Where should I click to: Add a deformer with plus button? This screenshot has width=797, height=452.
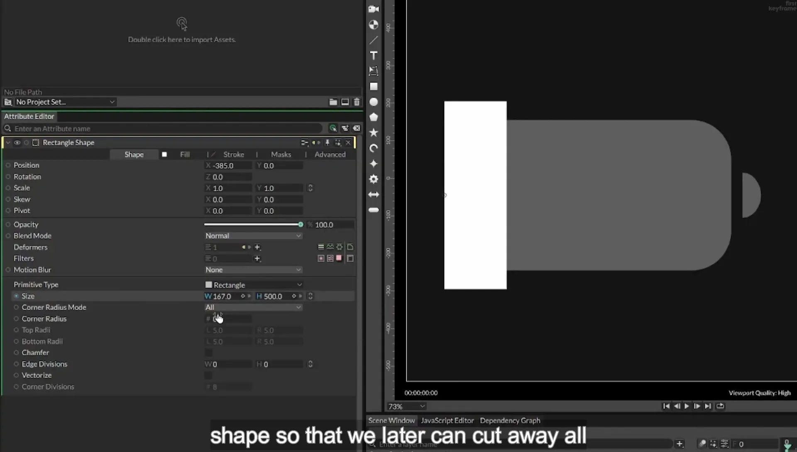pyautogui.click(x=257, y=247)
